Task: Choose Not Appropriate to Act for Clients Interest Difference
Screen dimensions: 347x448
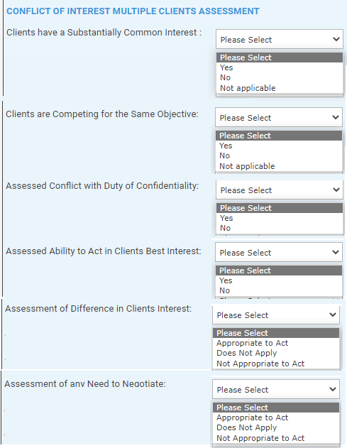Action: pyautogui.click(x=276, y=364)
